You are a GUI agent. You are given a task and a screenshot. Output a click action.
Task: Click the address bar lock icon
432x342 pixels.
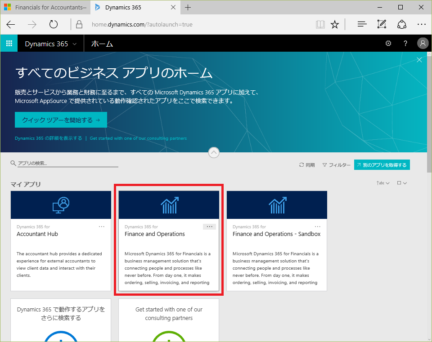click(x=79, y=24)
